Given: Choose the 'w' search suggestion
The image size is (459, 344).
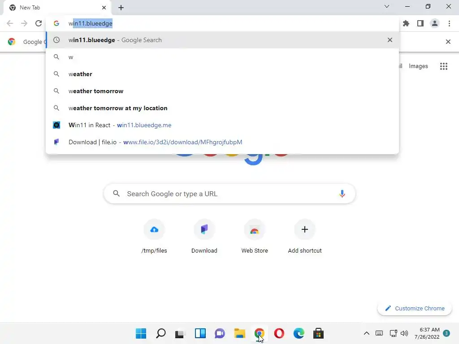Looking at the screenshot, I should (222, 57).
